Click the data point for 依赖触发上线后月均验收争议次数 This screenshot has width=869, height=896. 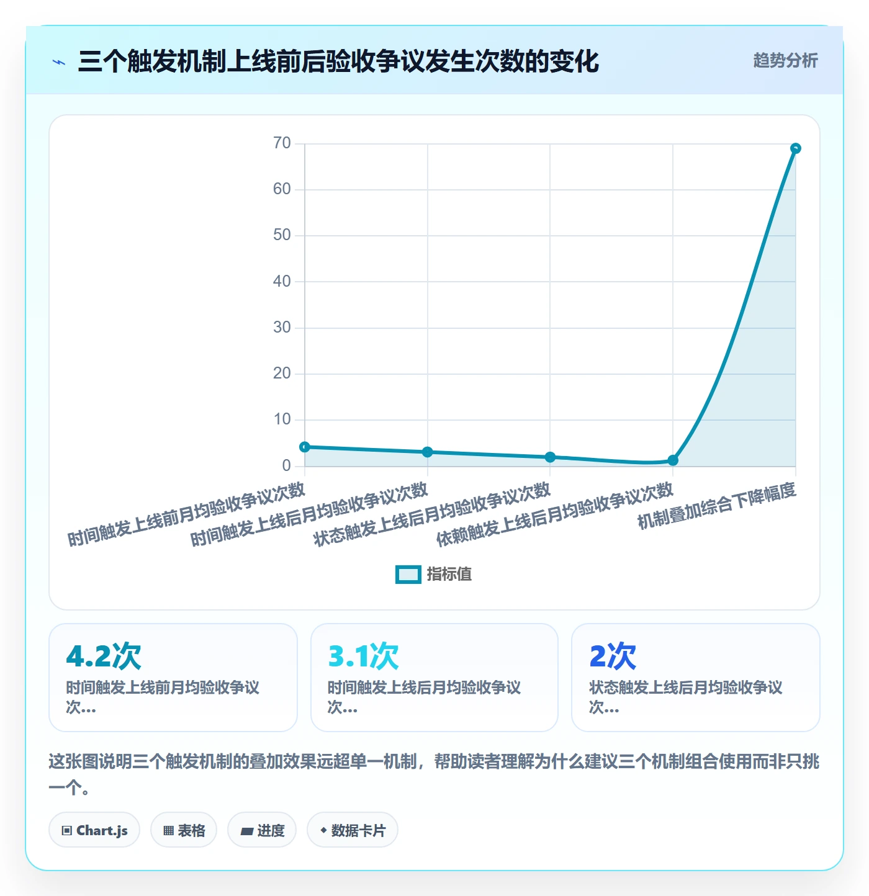tap(673, 460)
